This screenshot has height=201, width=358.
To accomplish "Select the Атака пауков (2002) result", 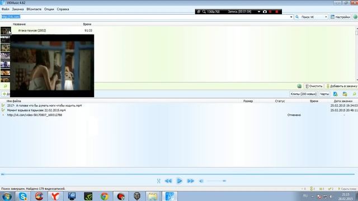I will (32, 31).
